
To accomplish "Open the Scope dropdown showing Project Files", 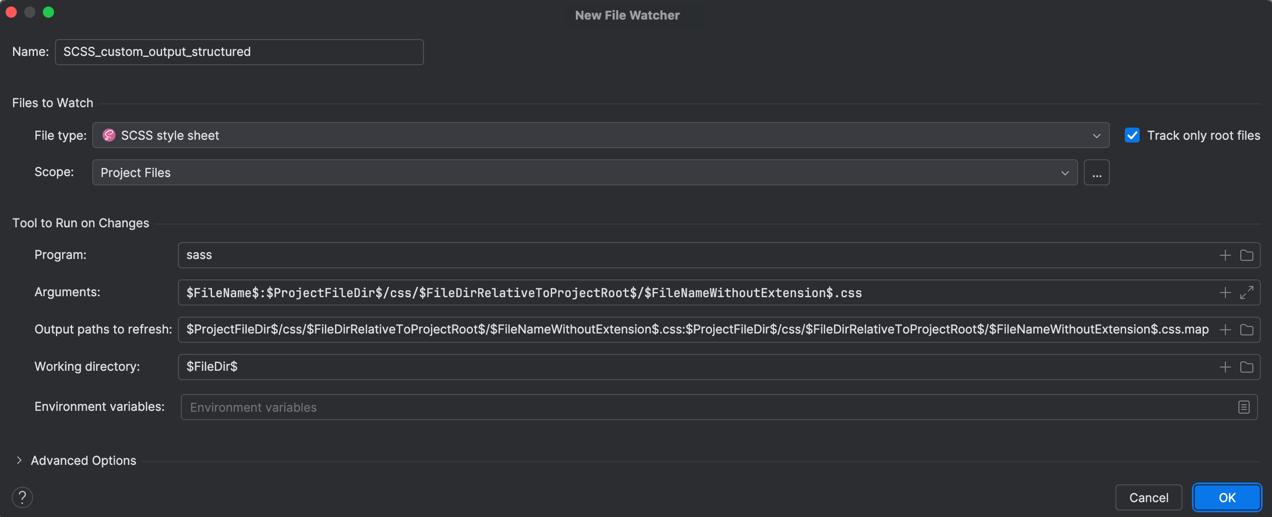I will point(1065,172).
